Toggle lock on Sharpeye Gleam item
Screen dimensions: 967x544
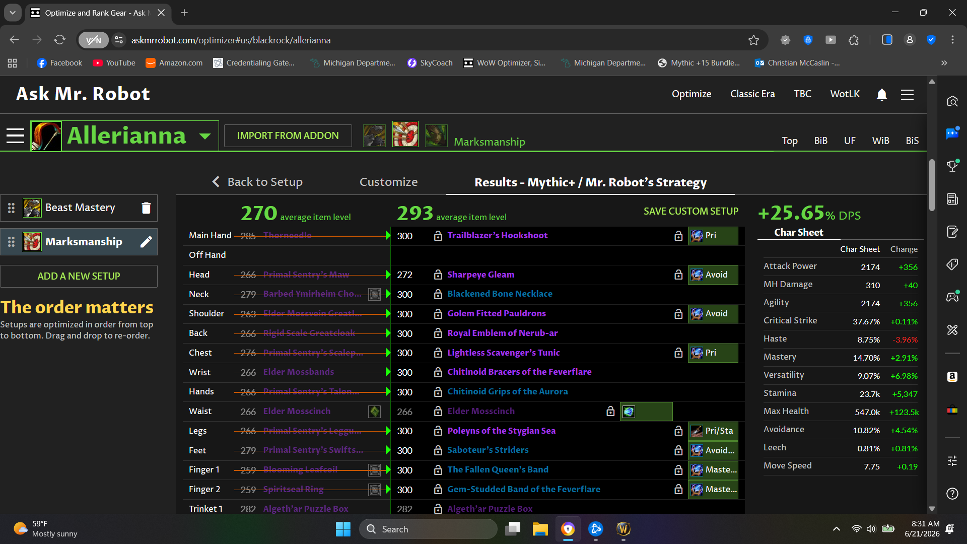[438, 275]
